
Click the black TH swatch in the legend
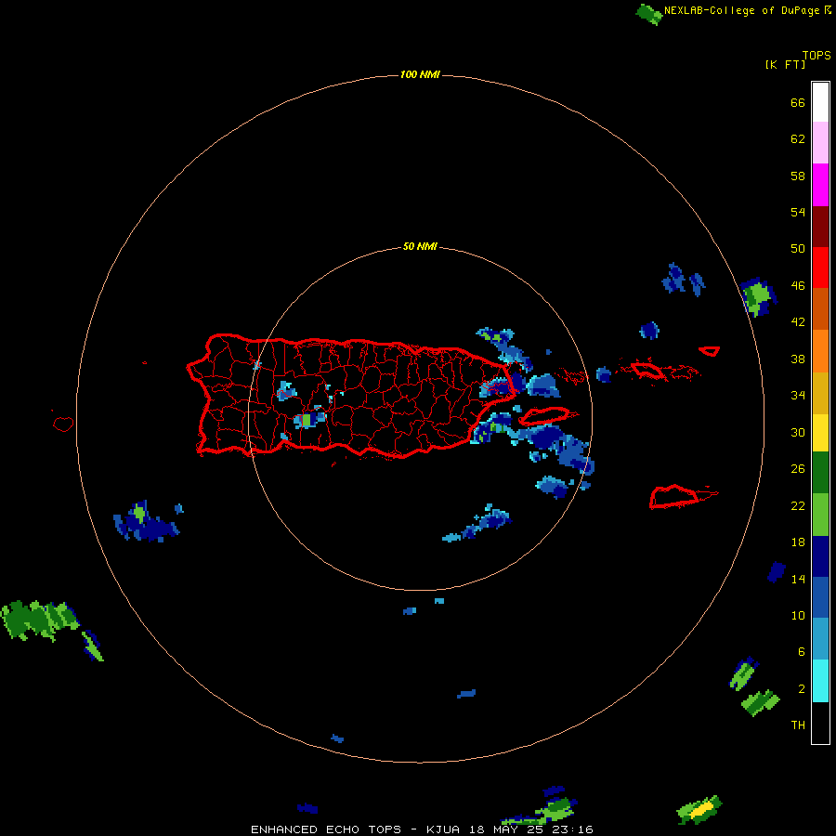click(x=820, y=723)
